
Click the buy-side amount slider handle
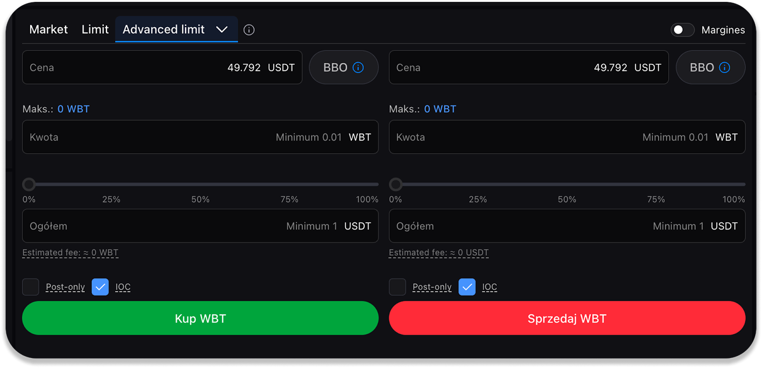pos(29,184)
